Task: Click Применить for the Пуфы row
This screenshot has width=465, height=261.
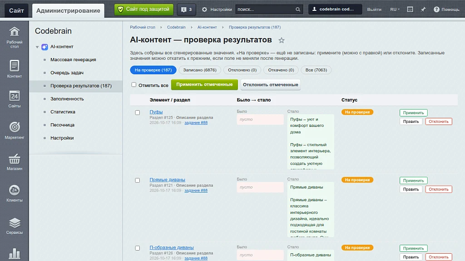Action: pos(413,113)
